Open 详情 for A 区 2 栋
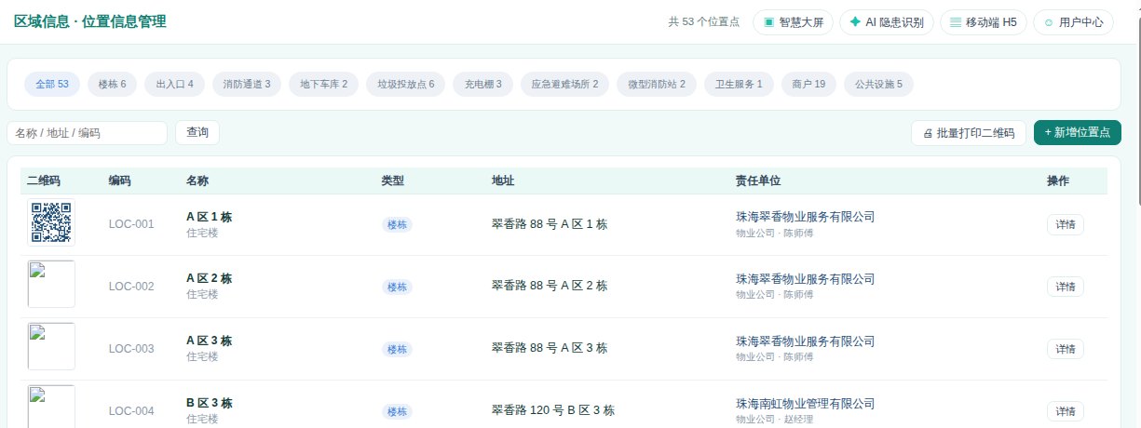1141x428 pixels. (1066, 287)
